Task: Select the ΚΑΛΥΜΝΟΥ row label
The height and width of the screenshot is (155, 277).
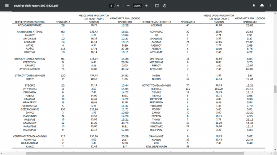Action: (30, 123)
